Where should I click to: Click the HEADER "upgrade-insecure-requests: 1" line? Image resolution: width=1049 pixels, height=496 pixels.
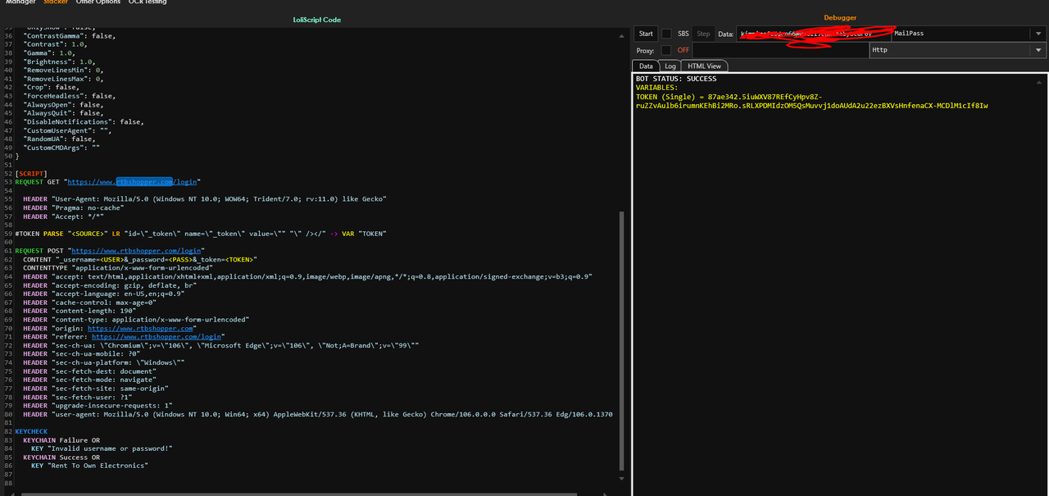(98, 405)
